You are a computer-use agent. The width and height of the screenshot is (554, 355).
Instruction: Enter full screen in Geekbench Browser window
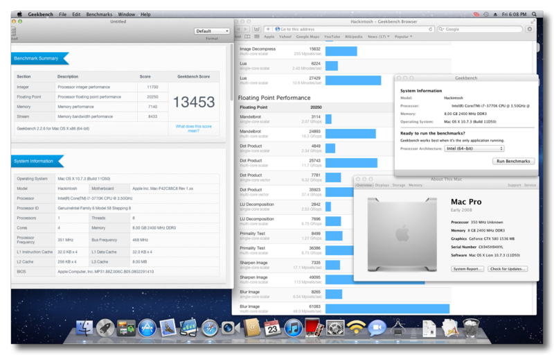tap(533, 21)
